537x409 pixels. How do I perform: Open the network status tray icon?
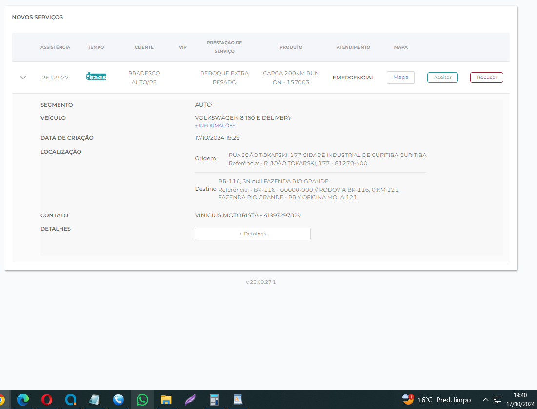coord(497,400)
